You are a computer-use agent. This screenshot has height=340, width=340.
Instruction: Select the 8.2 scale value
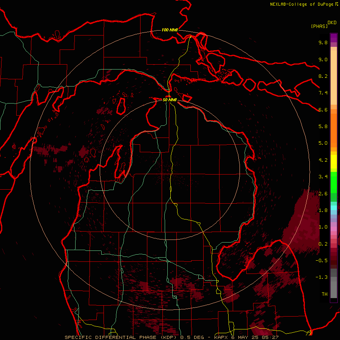pyautogui.click(x=323, y=76)
